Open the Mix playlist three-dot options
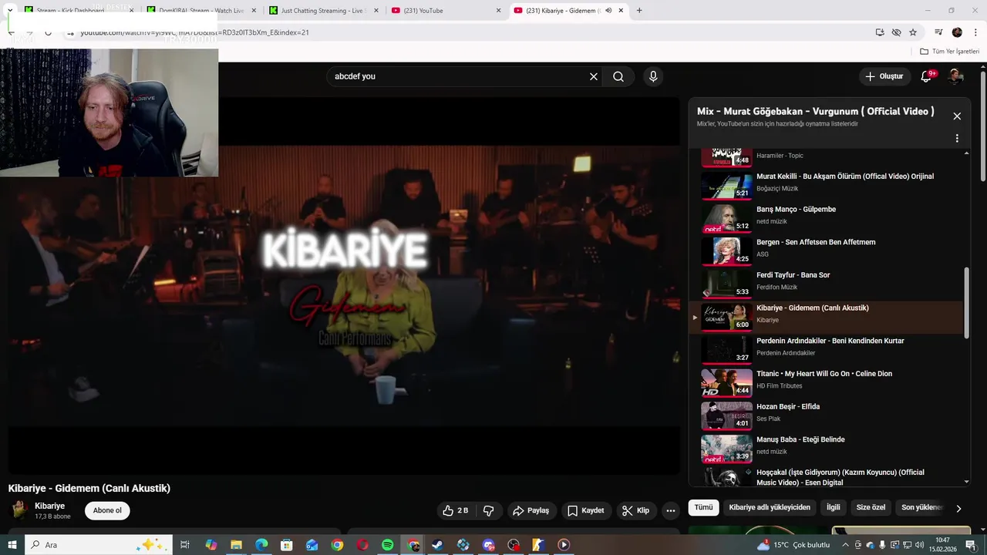Viewport: 987px width, 555px height. [x=957, y=139]
